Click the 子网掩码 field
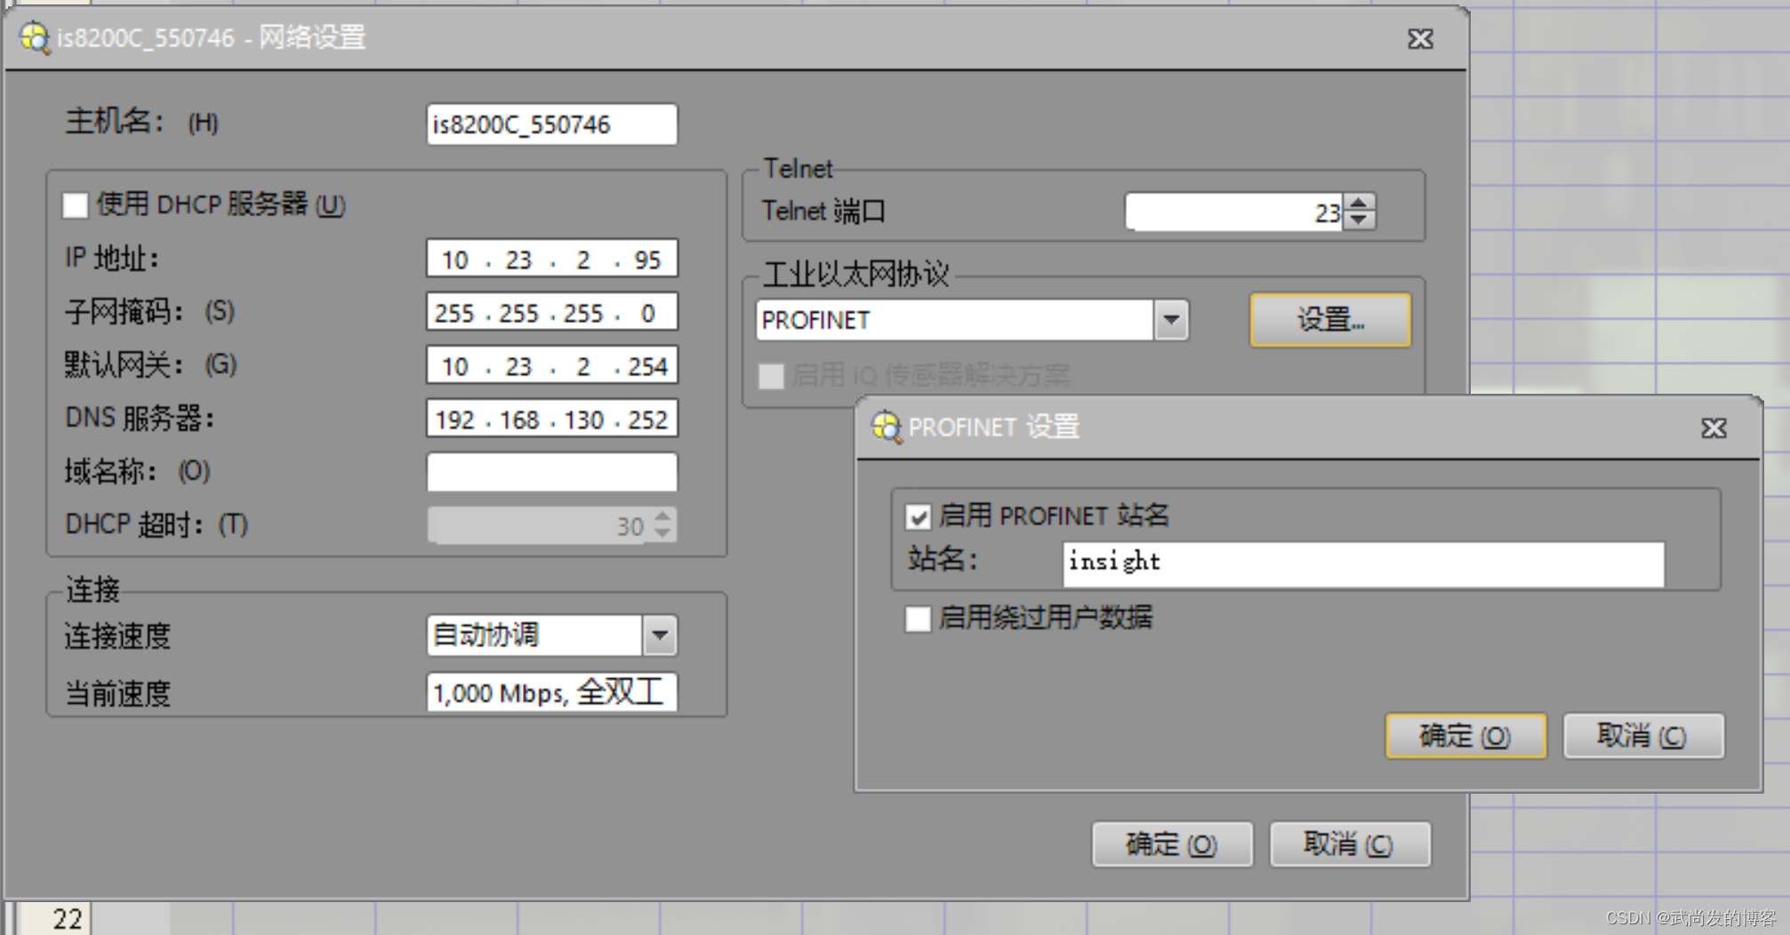The image size is (1790, 935). pos(552,313)
